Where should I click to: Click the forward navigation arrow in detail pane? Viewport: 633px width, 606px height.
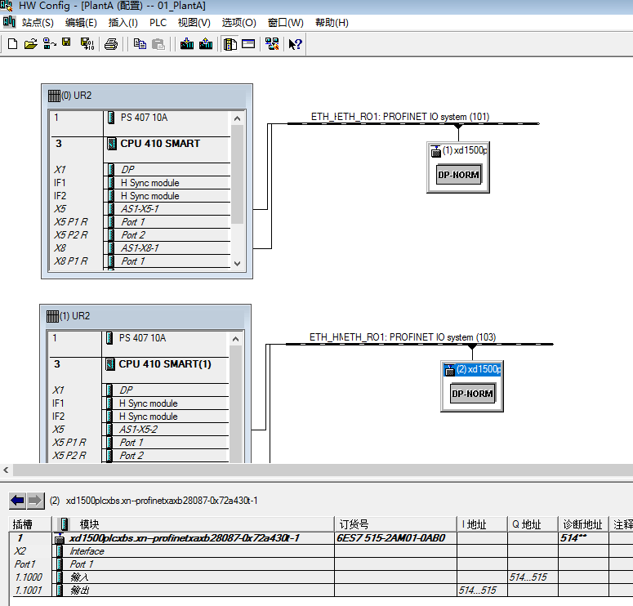click(35, 500)
